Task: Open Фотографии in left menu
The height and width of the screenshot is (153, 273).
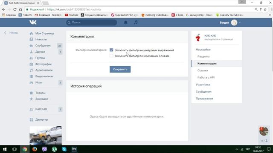Action: 44,64
